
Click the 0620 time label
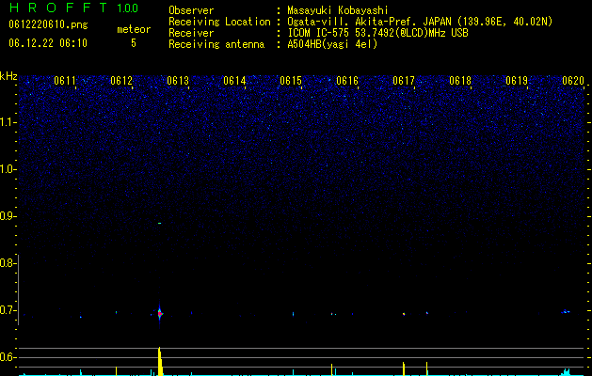click(573, 81)
